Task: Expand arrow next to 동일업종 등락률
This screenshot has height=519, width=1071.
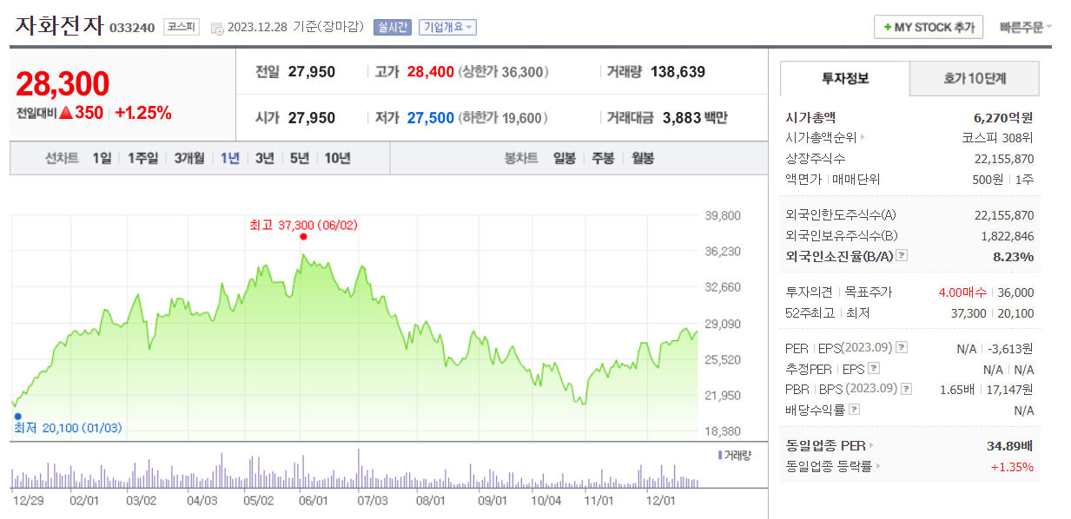Action: [x=879, y=467]
